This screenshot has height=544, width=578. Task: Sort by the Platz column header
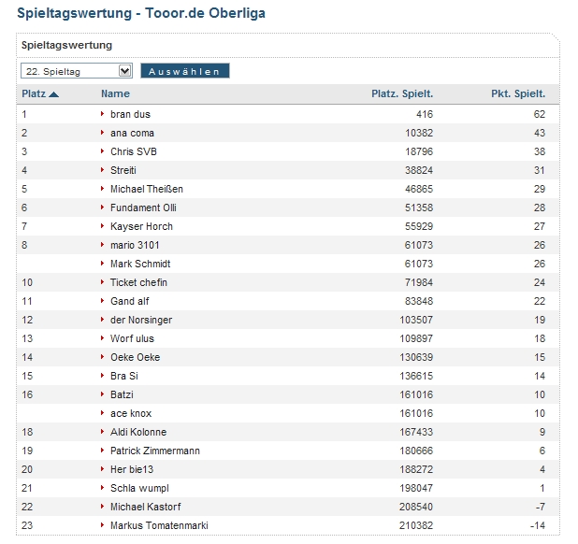coord(34,93)
